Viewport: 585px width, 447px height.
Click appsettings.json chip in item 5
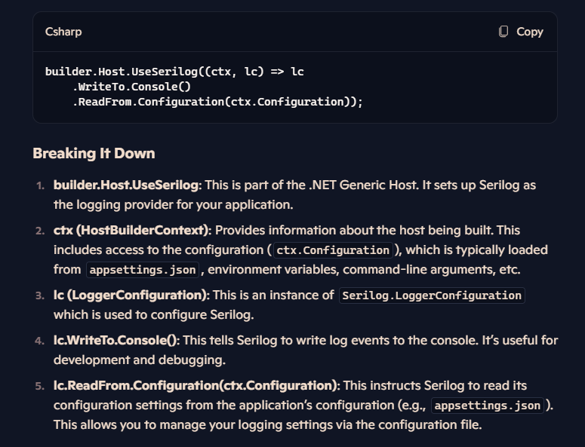[x=488, y=406]
